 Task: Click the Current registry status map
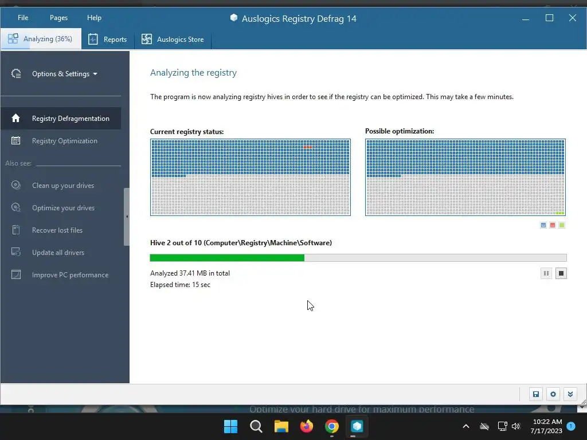click(x=251, y=178)
